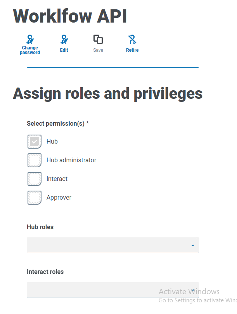The width and height of the screenshot is (237, 314).
Task: Click the 'Interact' option label text
Action: pos(57,179)
